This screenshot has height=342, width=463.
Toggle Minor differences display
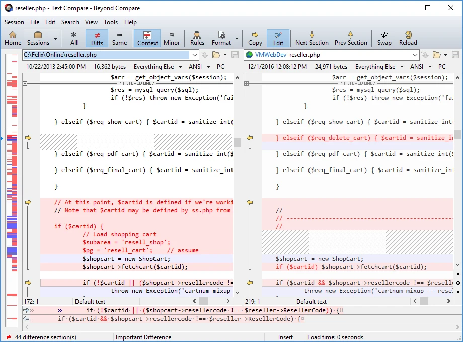click(x=172, y=38)
